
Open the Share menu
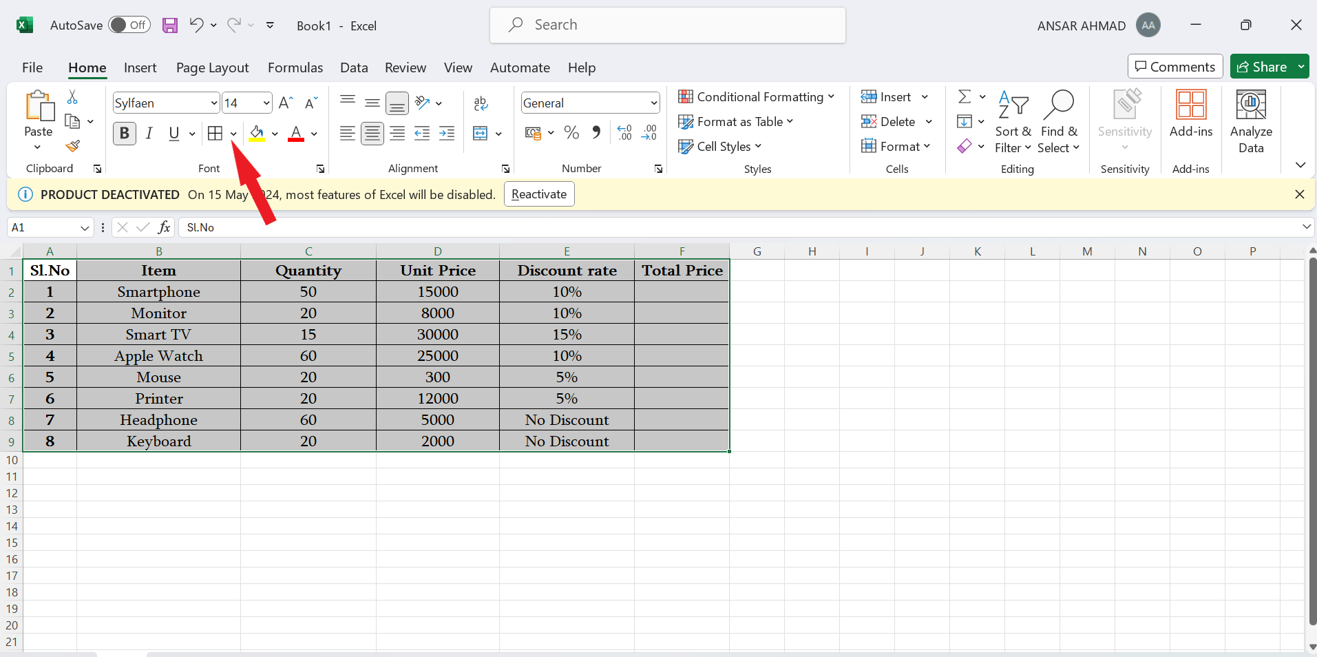click(1267, 66)
